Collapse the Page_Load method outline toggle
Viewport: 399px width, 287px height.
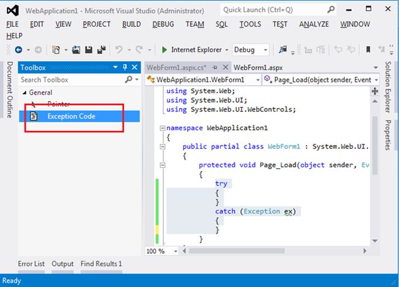click(161, 165)
